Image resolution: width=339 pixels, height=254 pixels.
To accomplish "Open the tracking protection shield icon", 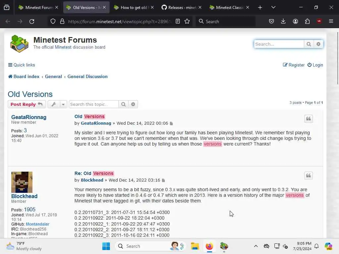I will coord(53,21).
